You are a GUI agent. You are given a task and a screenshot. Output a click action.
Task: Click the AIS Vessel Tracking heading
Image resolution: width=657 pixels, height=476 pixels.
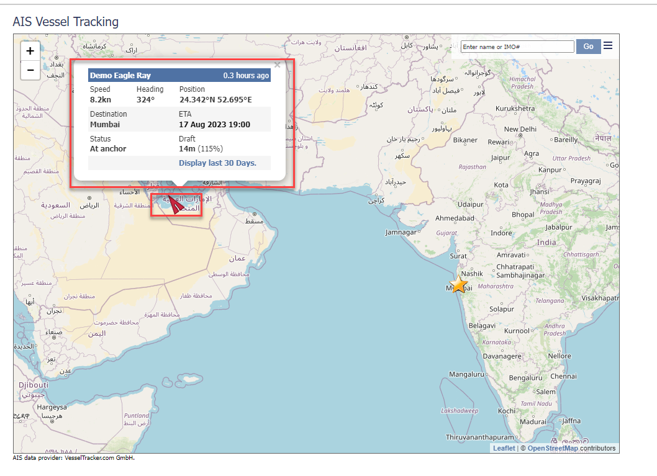click(x=66, y=21)
